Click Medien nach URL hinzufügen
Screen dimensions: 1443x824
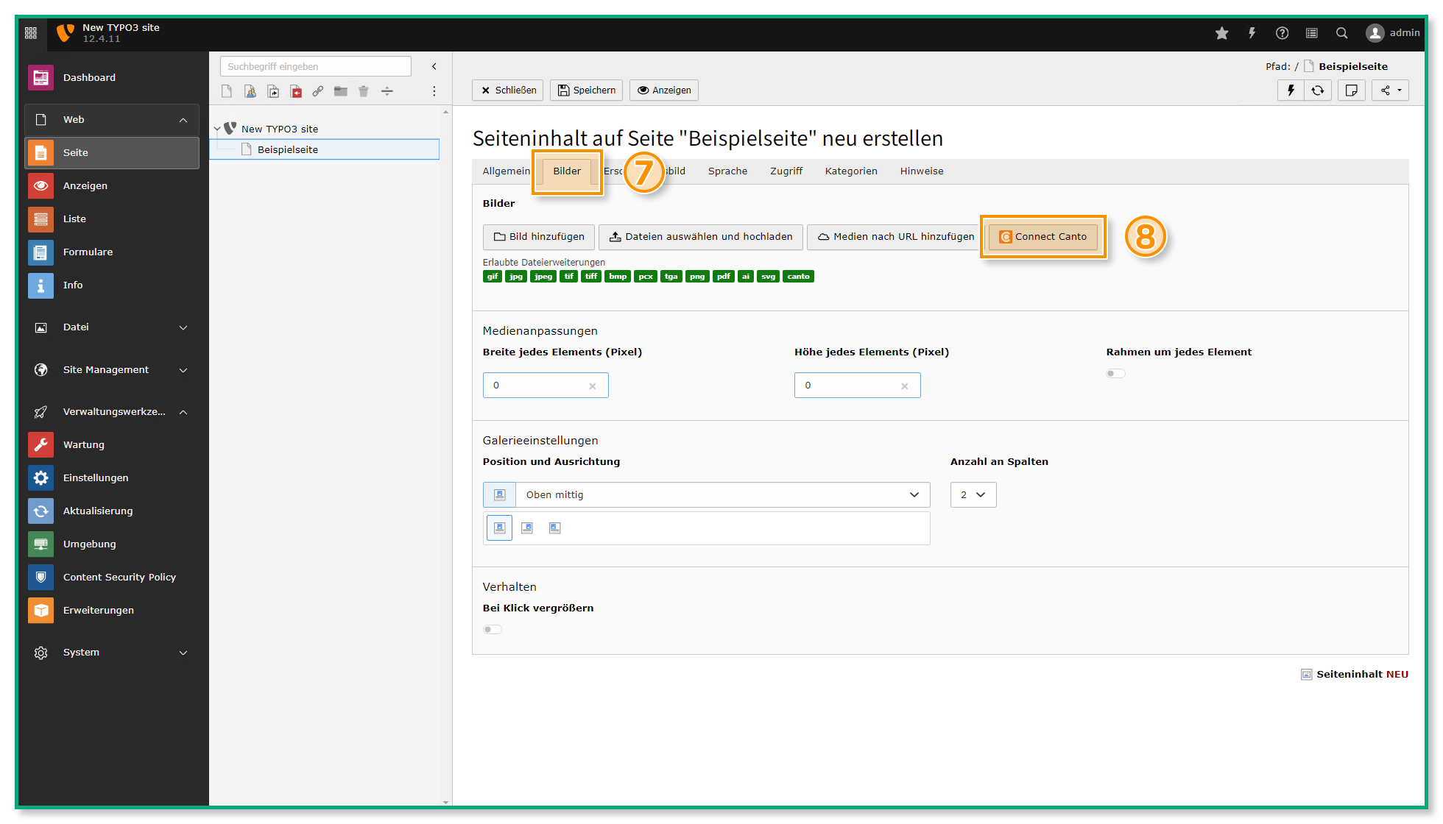[x=895, y=236]
